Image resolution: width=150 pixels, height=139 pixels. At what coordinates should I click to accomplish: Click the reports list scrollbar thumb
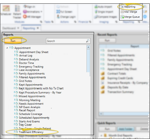coord(88,61)
